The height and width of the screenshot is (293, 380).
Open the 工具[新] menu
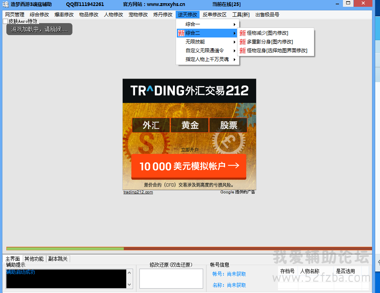pos(241,15)
